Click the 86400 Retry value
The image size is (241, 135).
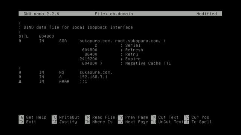(x=91, y=54)
